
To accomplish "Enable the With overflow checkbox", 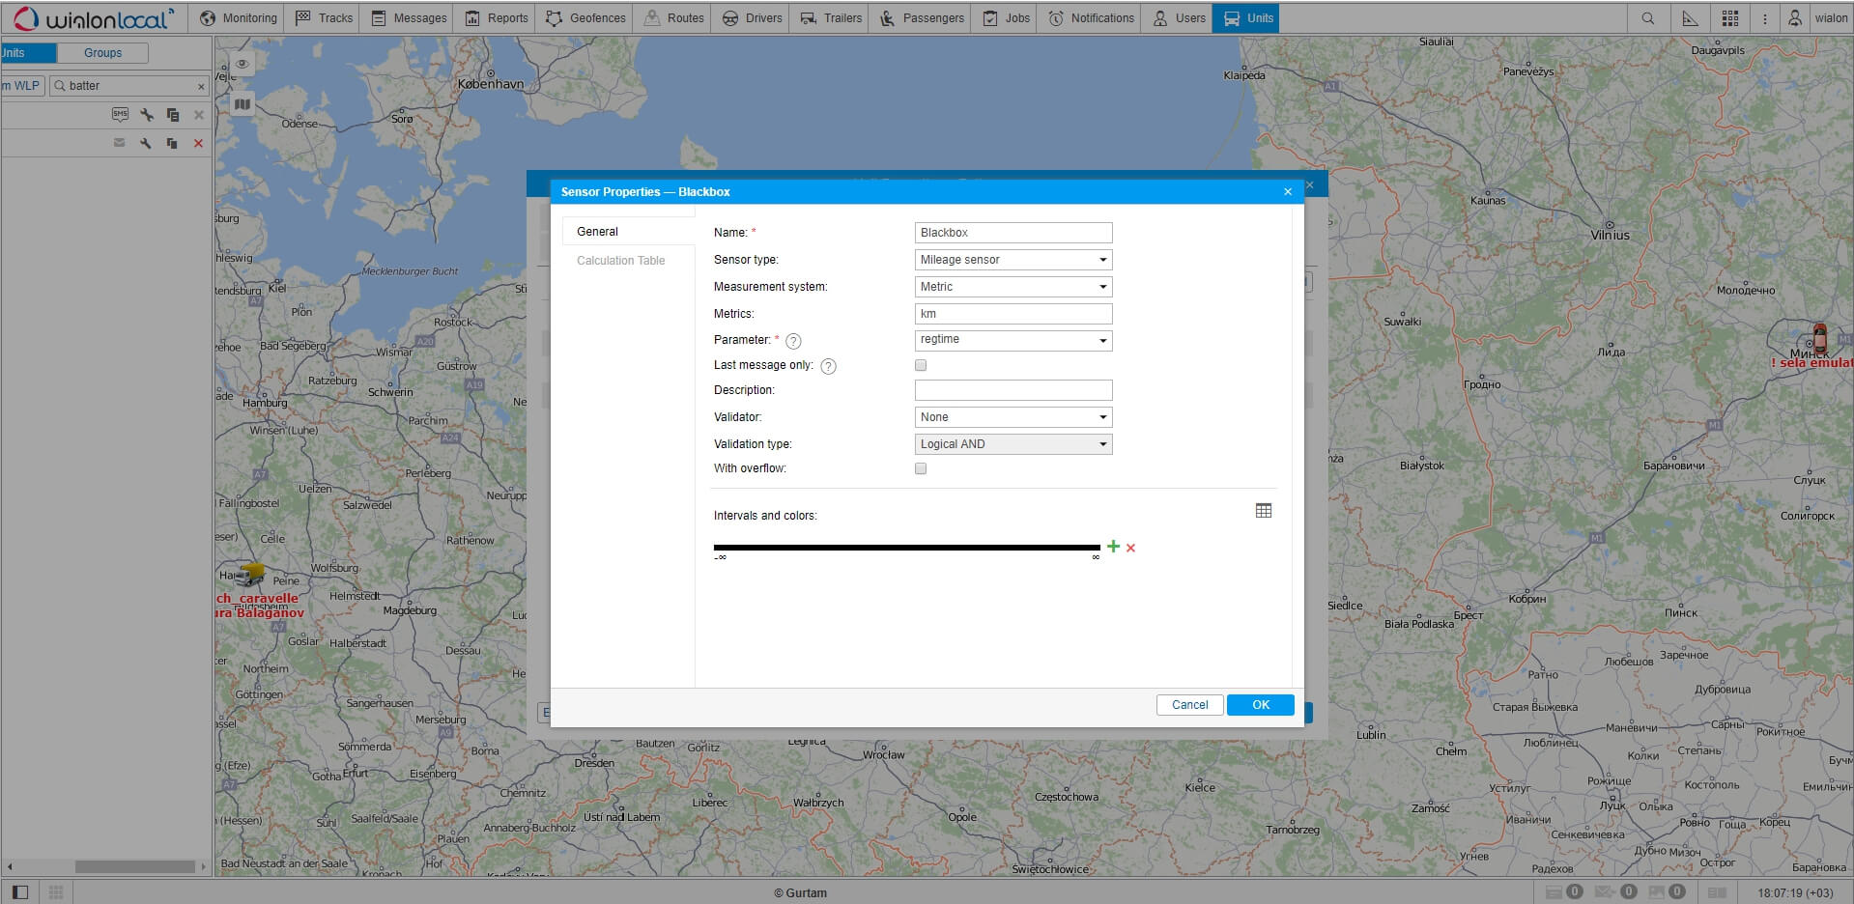I will tap(921, 468).
